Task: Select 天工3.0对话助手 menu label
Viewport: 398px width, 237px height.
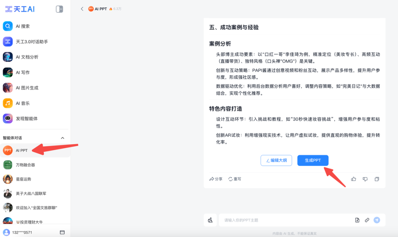Action: [32, 42]
